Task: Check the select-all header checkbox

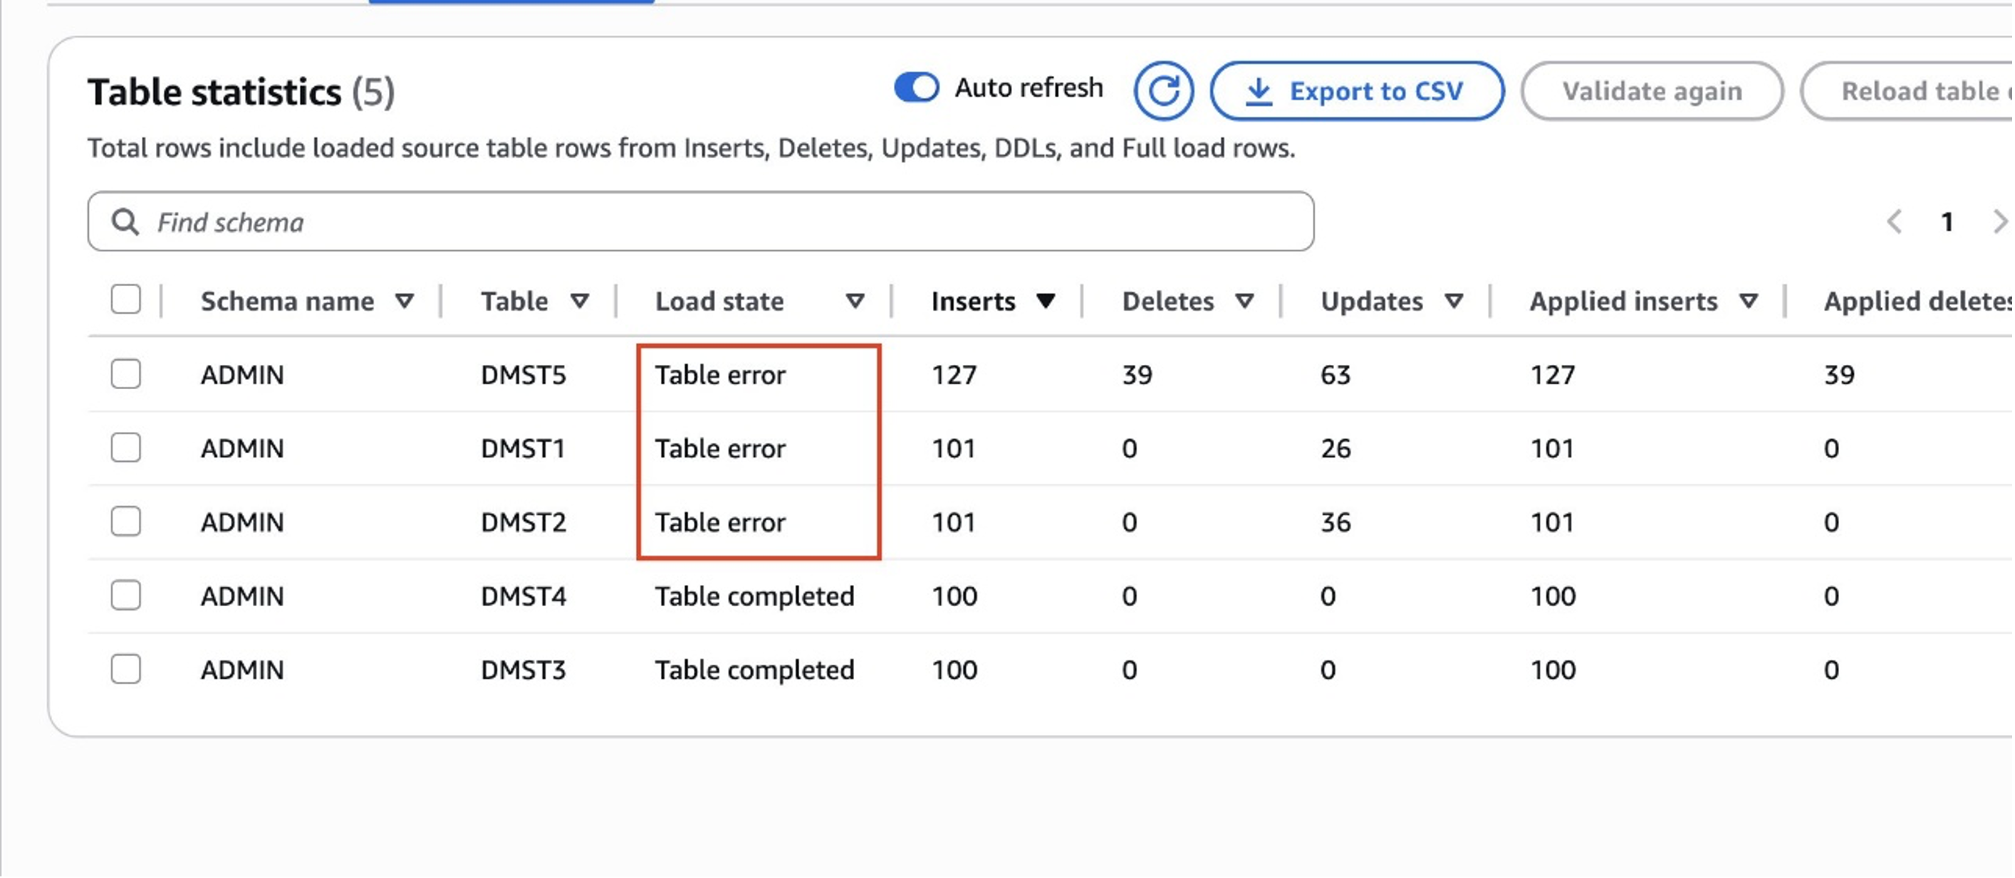Action: coord(126,299)
